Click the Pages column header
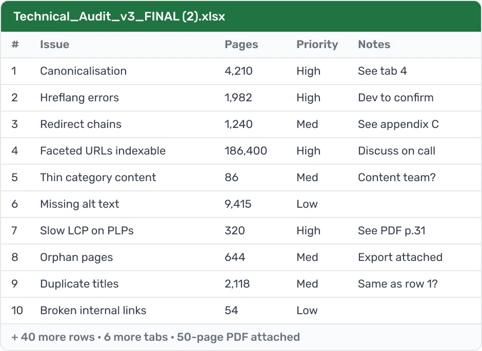This screenshot has width=482, height=351. [x=242, y=45]
